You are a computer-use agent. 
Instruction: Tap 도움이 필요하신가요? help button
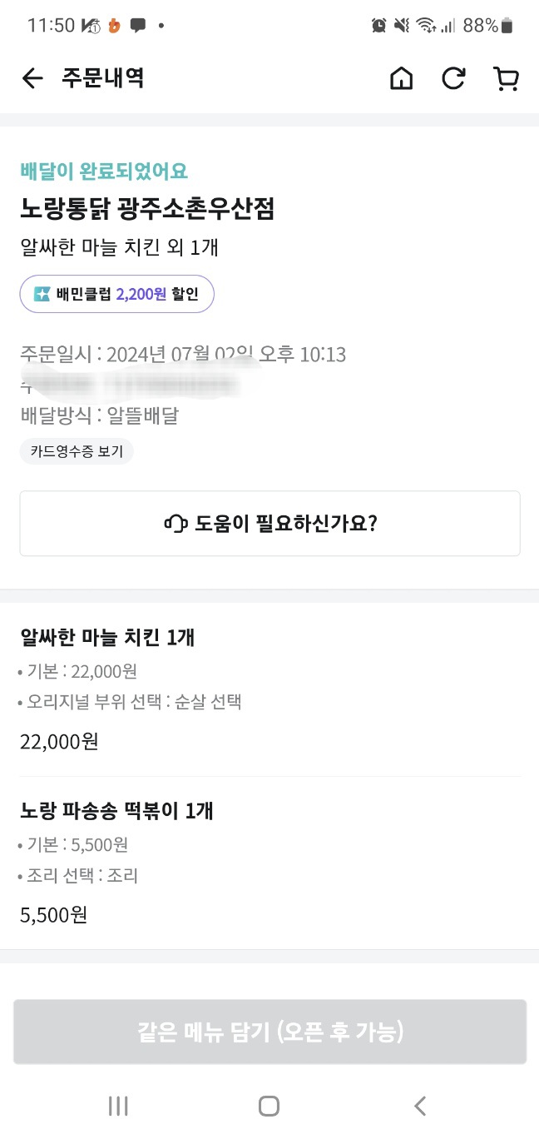(x=269, y=524)
